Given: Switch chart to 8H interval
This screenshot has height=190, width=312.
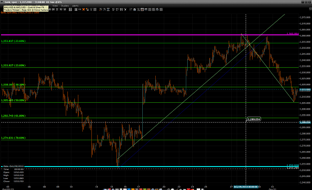Looking at the screenshot, I should [53, 9].
